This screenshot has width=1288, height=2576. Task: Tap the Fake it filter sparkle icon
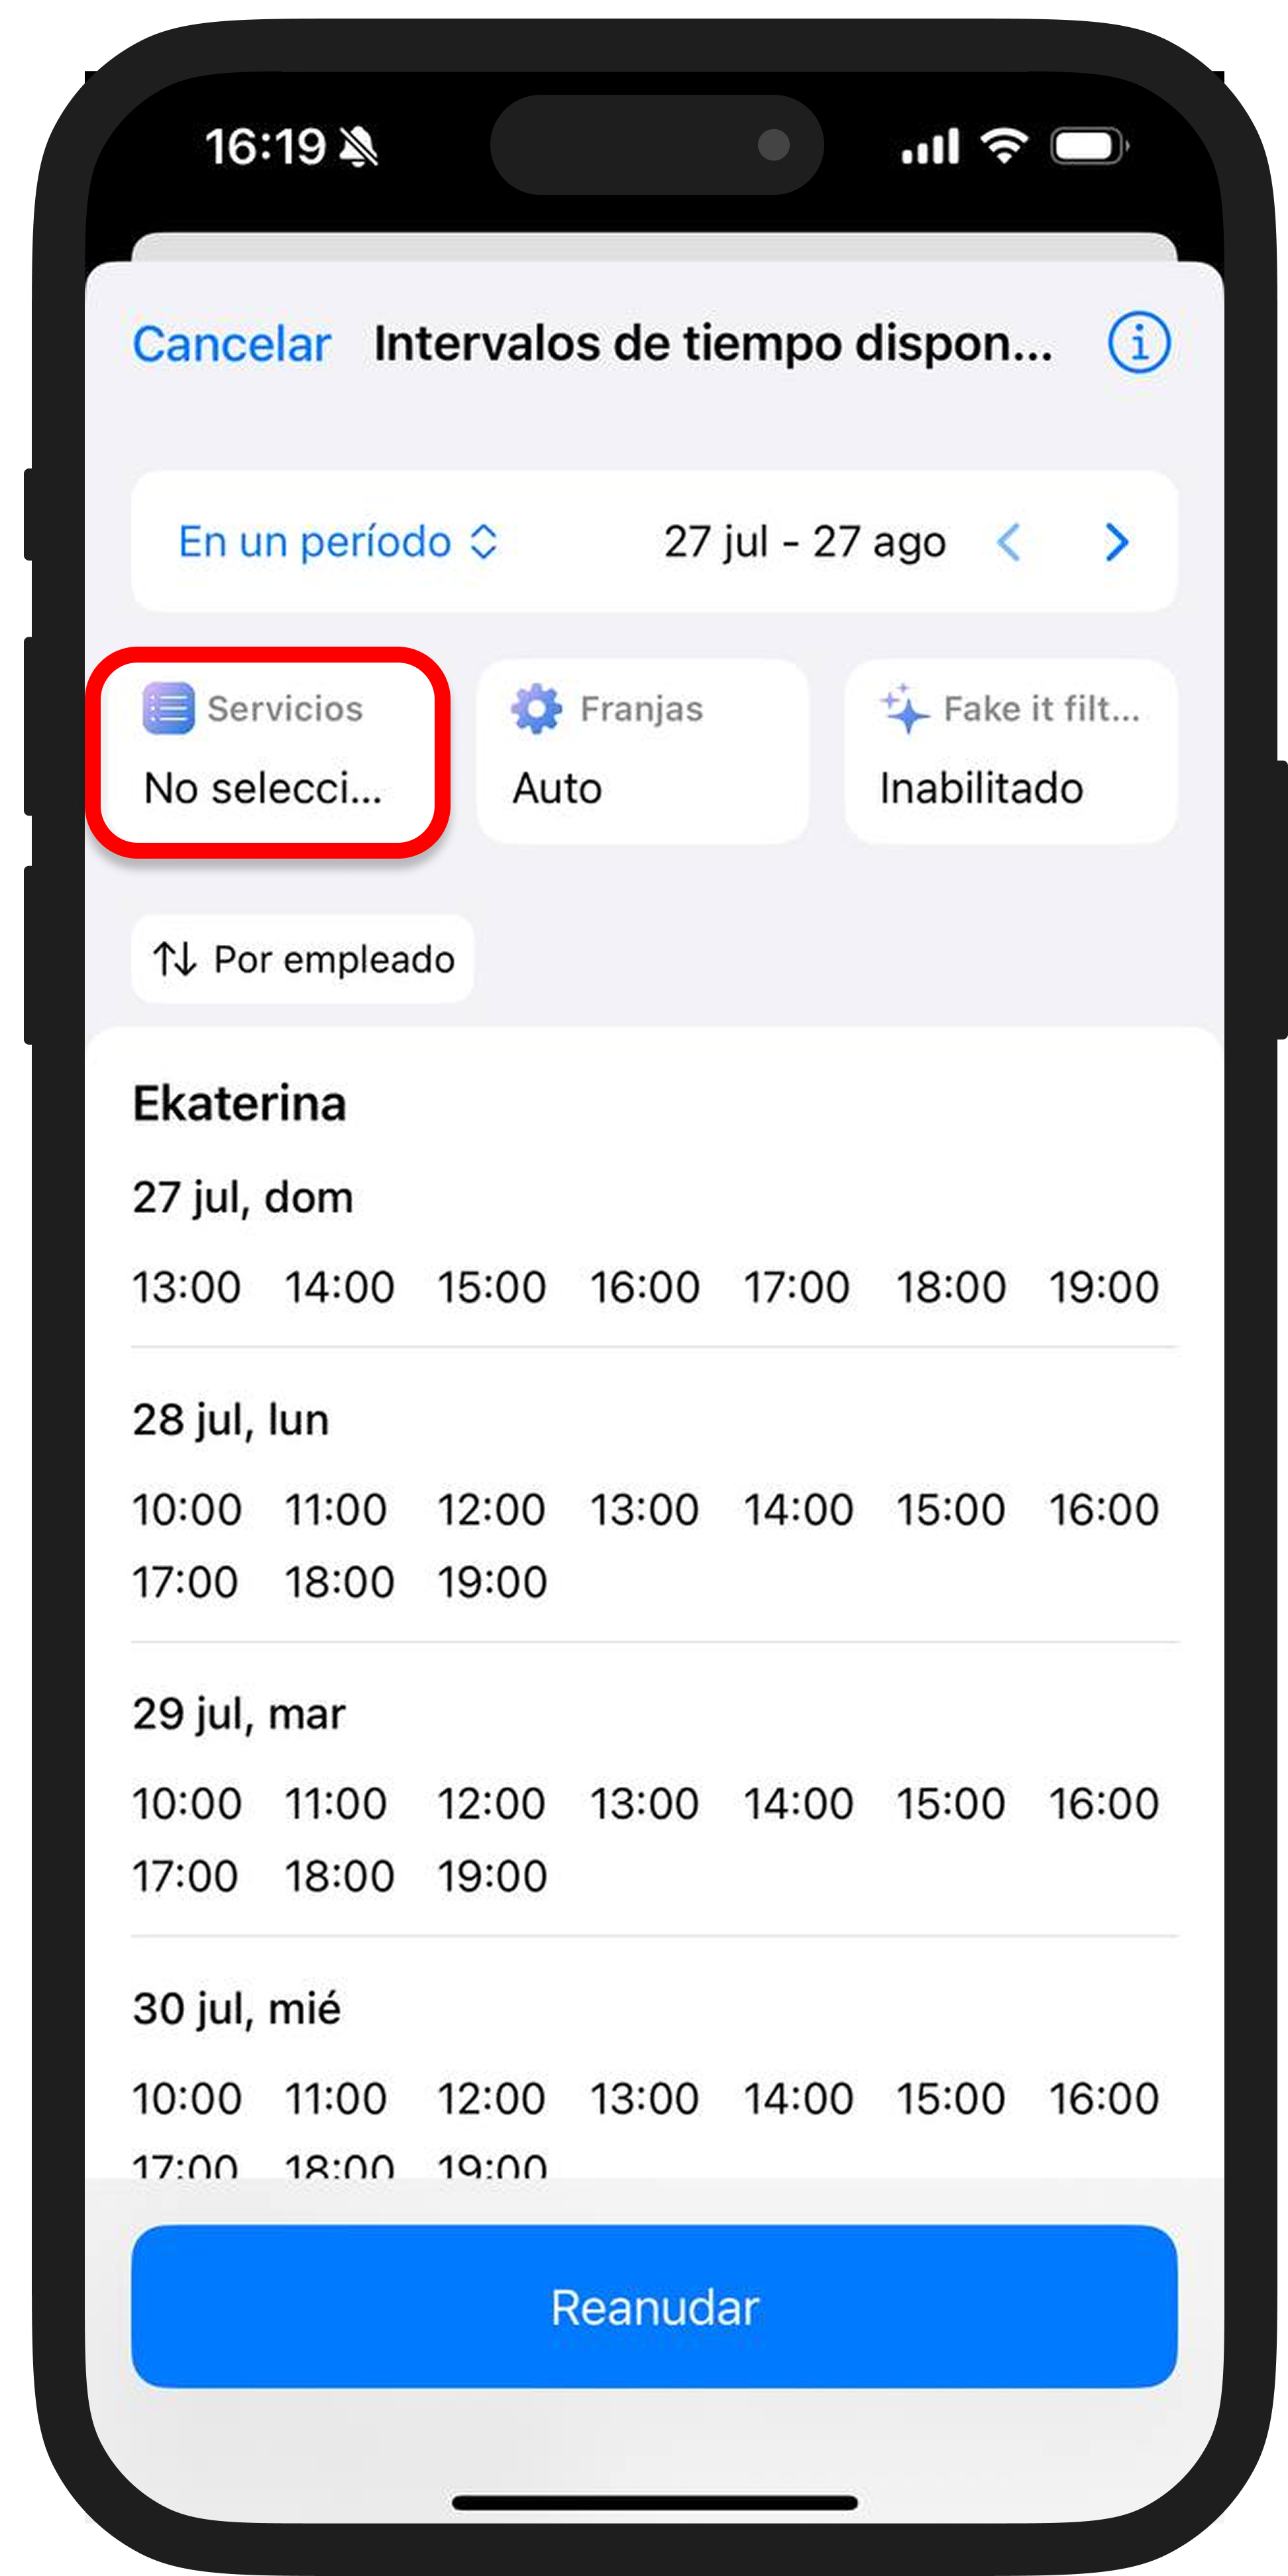click(904, 708)
